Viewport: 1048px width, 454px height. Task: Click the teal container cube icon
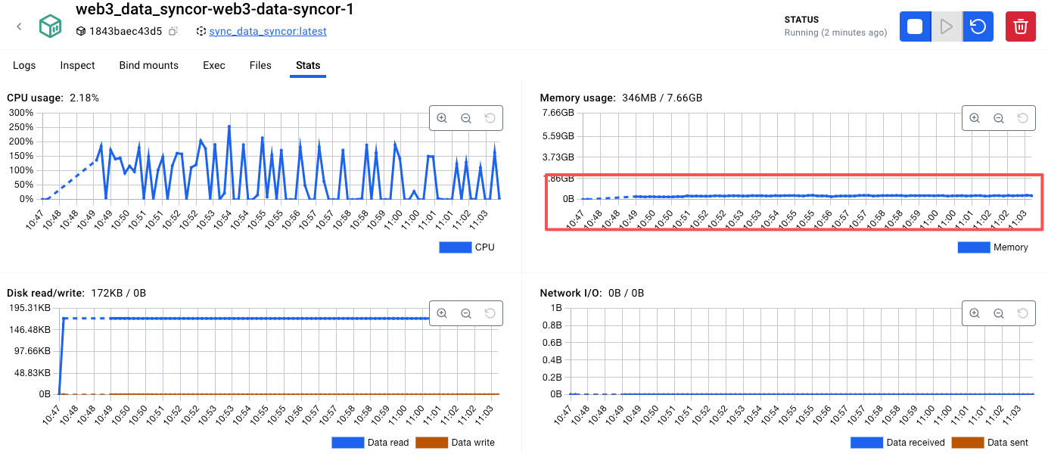pyautogui.click(x=51, y=26)
